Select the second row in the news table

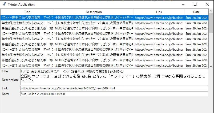click(93, 23)
